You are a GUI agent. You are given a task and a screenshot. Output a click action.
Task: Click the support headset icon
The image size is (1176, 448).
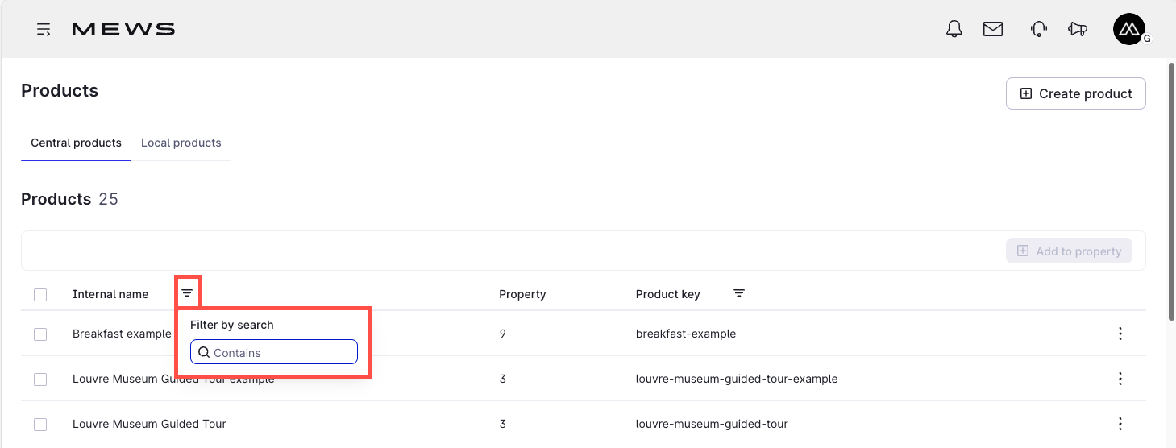[x=1039, y=29]
